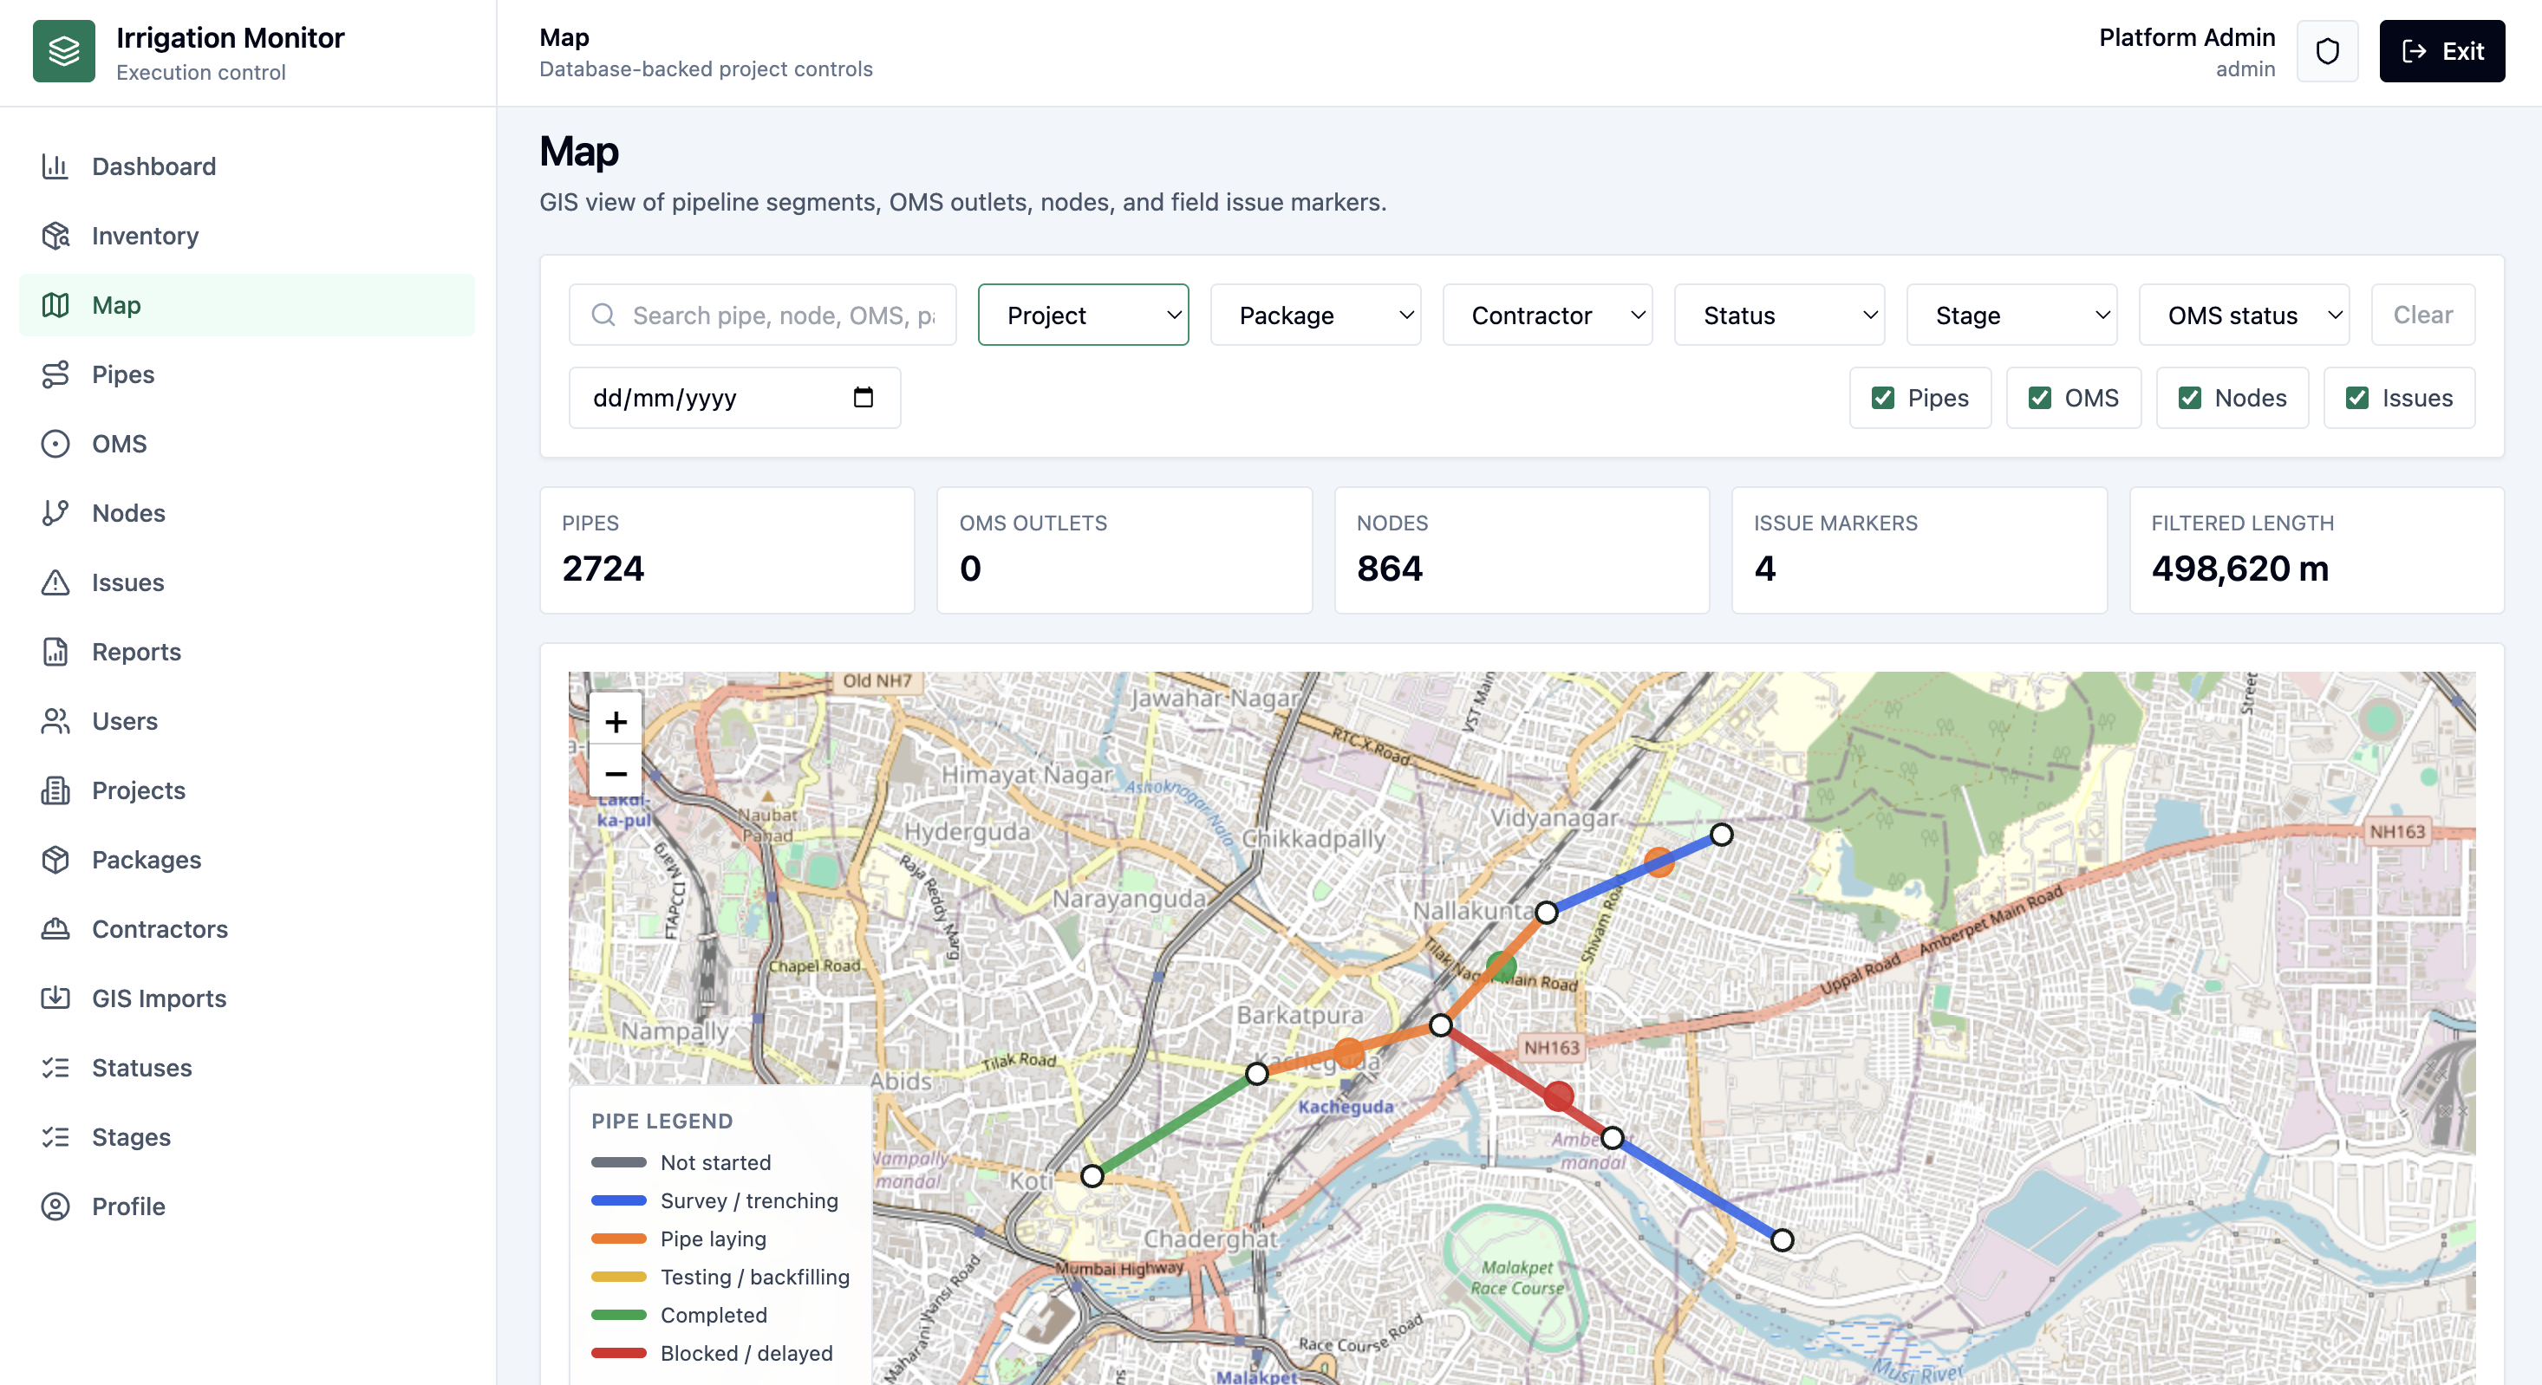Click the Projects building icon
This screenshot has height=1385, width=2542.
click(55, 790)
